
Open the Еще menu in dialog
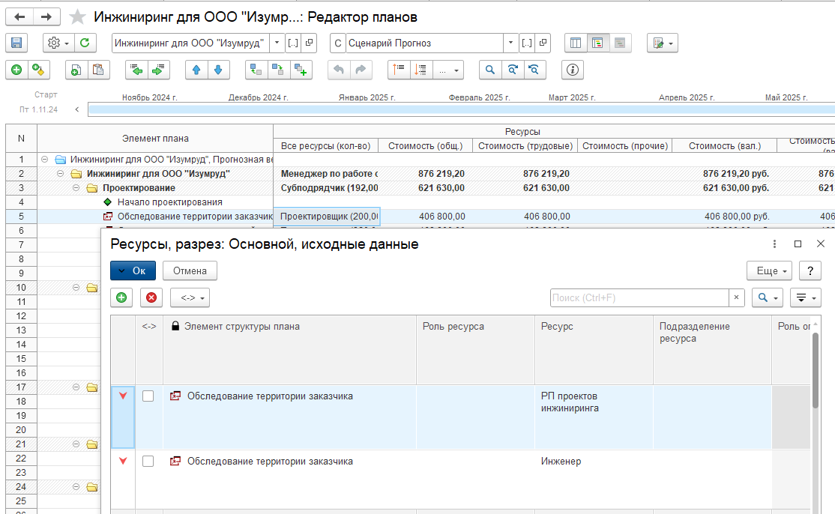point(769,270)
